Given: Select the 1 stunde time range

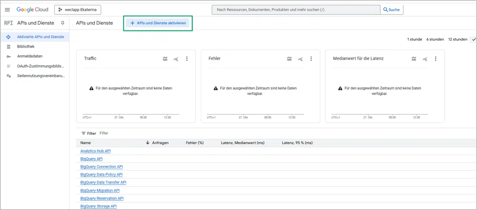Looking at the screenshot, I should 414,39.
